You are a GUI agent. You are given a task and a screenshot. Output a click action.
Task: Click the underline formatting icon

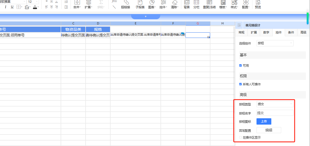(x=12, y=7)
